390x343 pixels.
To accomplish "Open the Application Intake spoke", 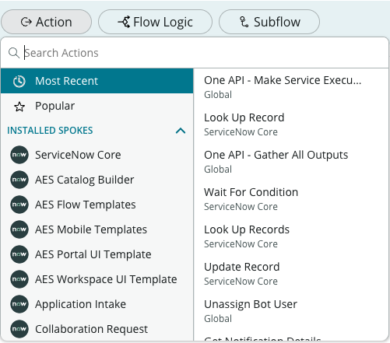I will coord(97,304).
